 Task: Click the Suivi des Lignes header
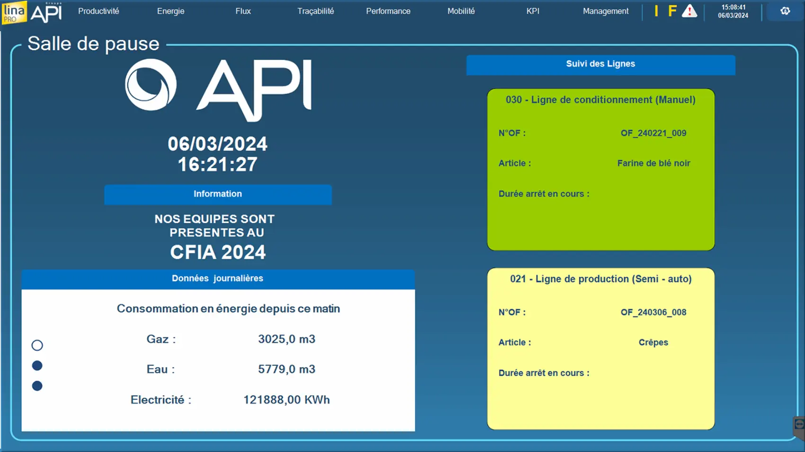pos(600,64)
